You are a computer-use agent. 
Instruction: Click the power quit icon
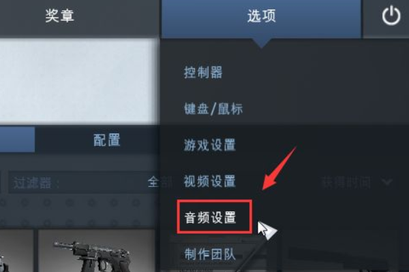pos(391,16)
